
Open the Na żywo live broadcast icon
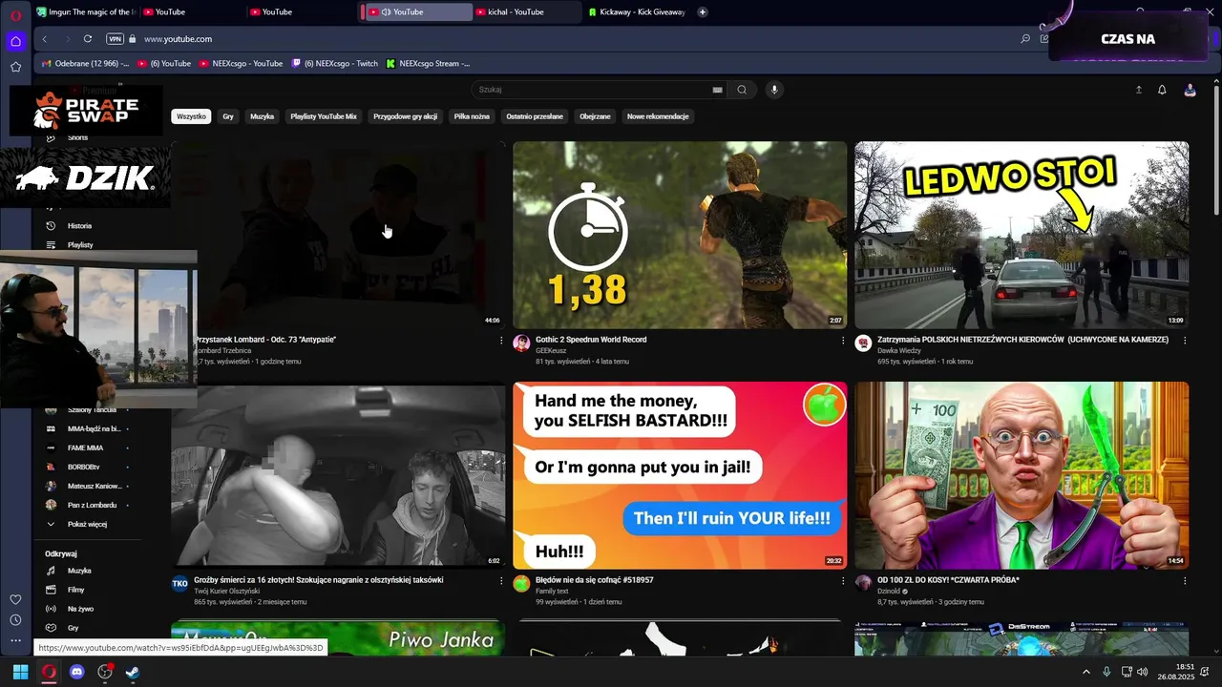(51, 609)
